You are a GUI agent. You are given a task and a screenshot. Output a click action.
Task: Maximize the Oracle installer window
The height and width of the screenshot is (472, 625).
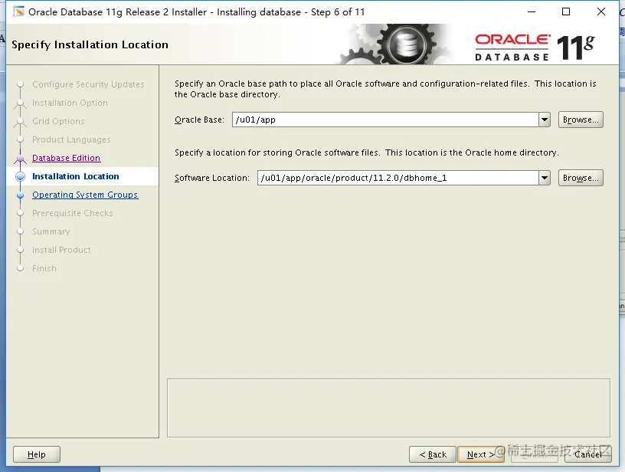coord(565,12)
